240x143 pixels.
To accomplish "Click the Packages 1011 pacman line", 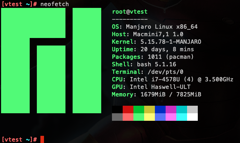I will (x=153, y=57).
